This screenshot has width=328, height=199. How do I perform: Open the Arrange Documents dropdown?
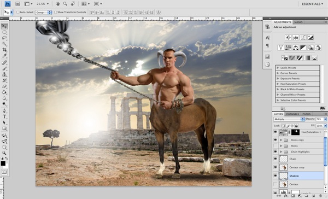point(86,4)
